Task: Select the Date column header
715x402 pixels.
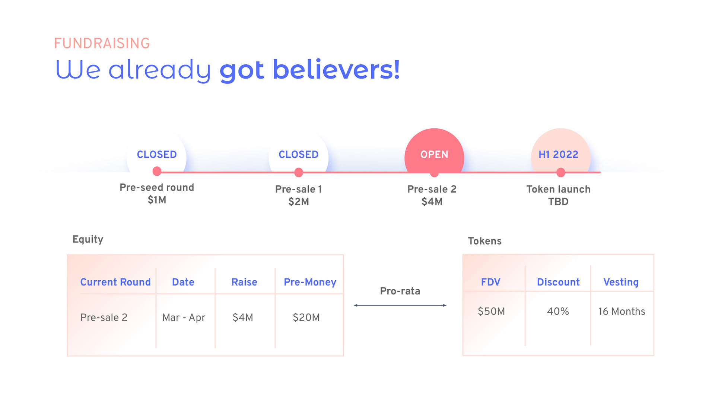Action: [x=183, y=282]
